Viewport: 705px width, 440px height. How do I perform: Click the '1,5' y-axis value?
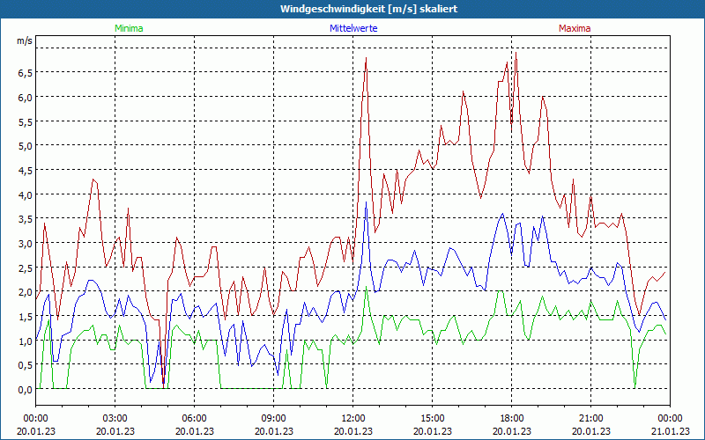26,317
